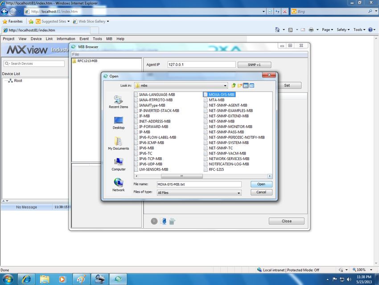
Task: Click the Close button in MIB Browser
Action: tap(286, 221)
